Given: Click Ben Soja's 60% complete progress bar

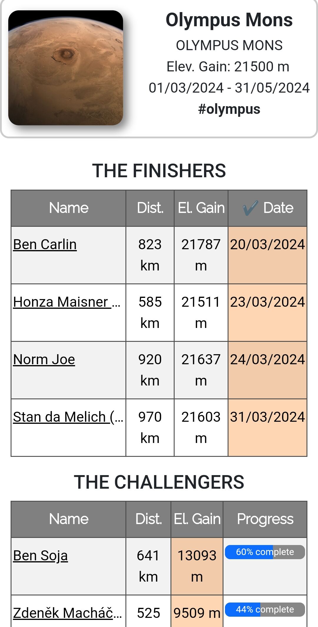Looking at the screenshot, I should [x=265, y=552].
